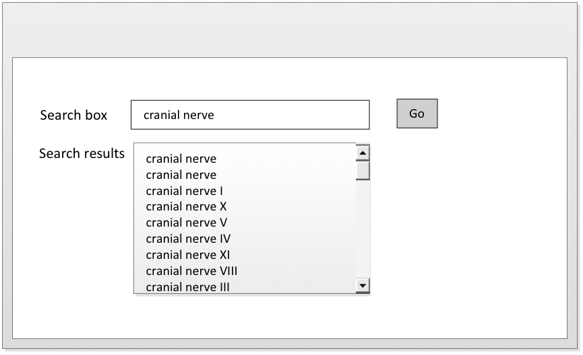Pick the "cranial nerve VIII" result

click(x=191, y=271)
